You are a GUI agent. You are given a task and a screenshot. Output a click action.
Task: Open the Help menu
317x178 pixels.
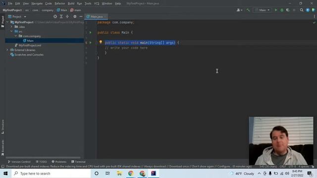click(x=118, y=3)
